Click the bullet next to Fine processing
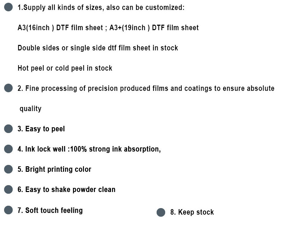The image size is (281, 228). tap(9, 88)
